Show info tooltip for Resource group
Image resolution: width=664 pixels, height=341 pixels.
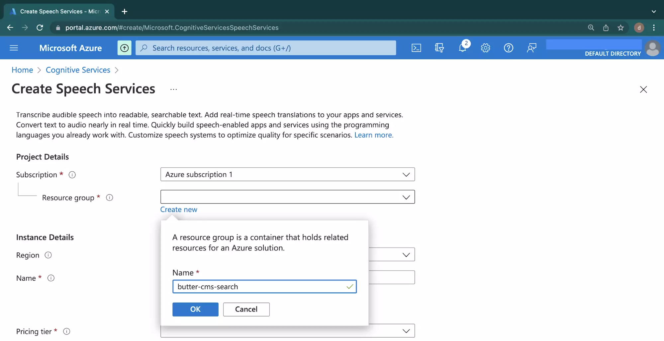110,198
